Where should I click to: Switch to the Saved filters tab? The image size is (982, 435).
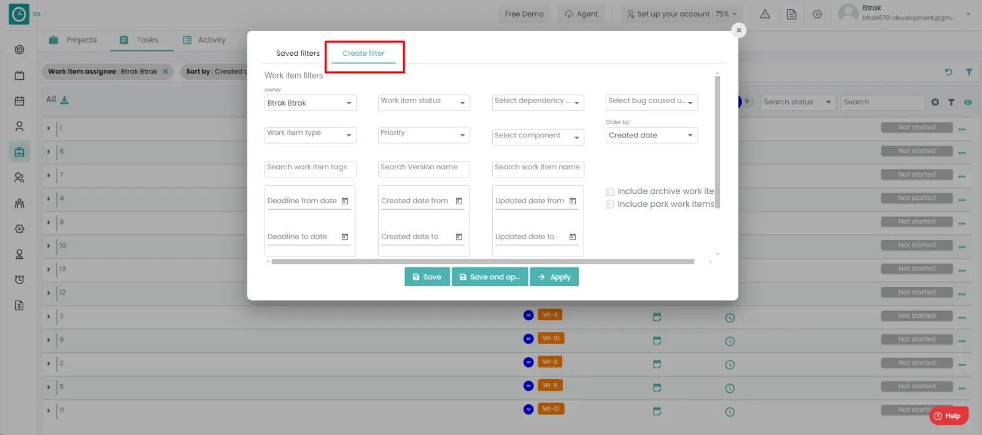[298, 53]
